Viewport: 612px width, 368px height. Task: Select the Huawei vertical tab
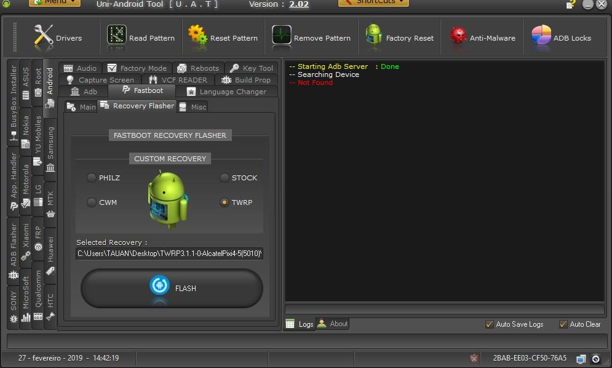point(50,255)
